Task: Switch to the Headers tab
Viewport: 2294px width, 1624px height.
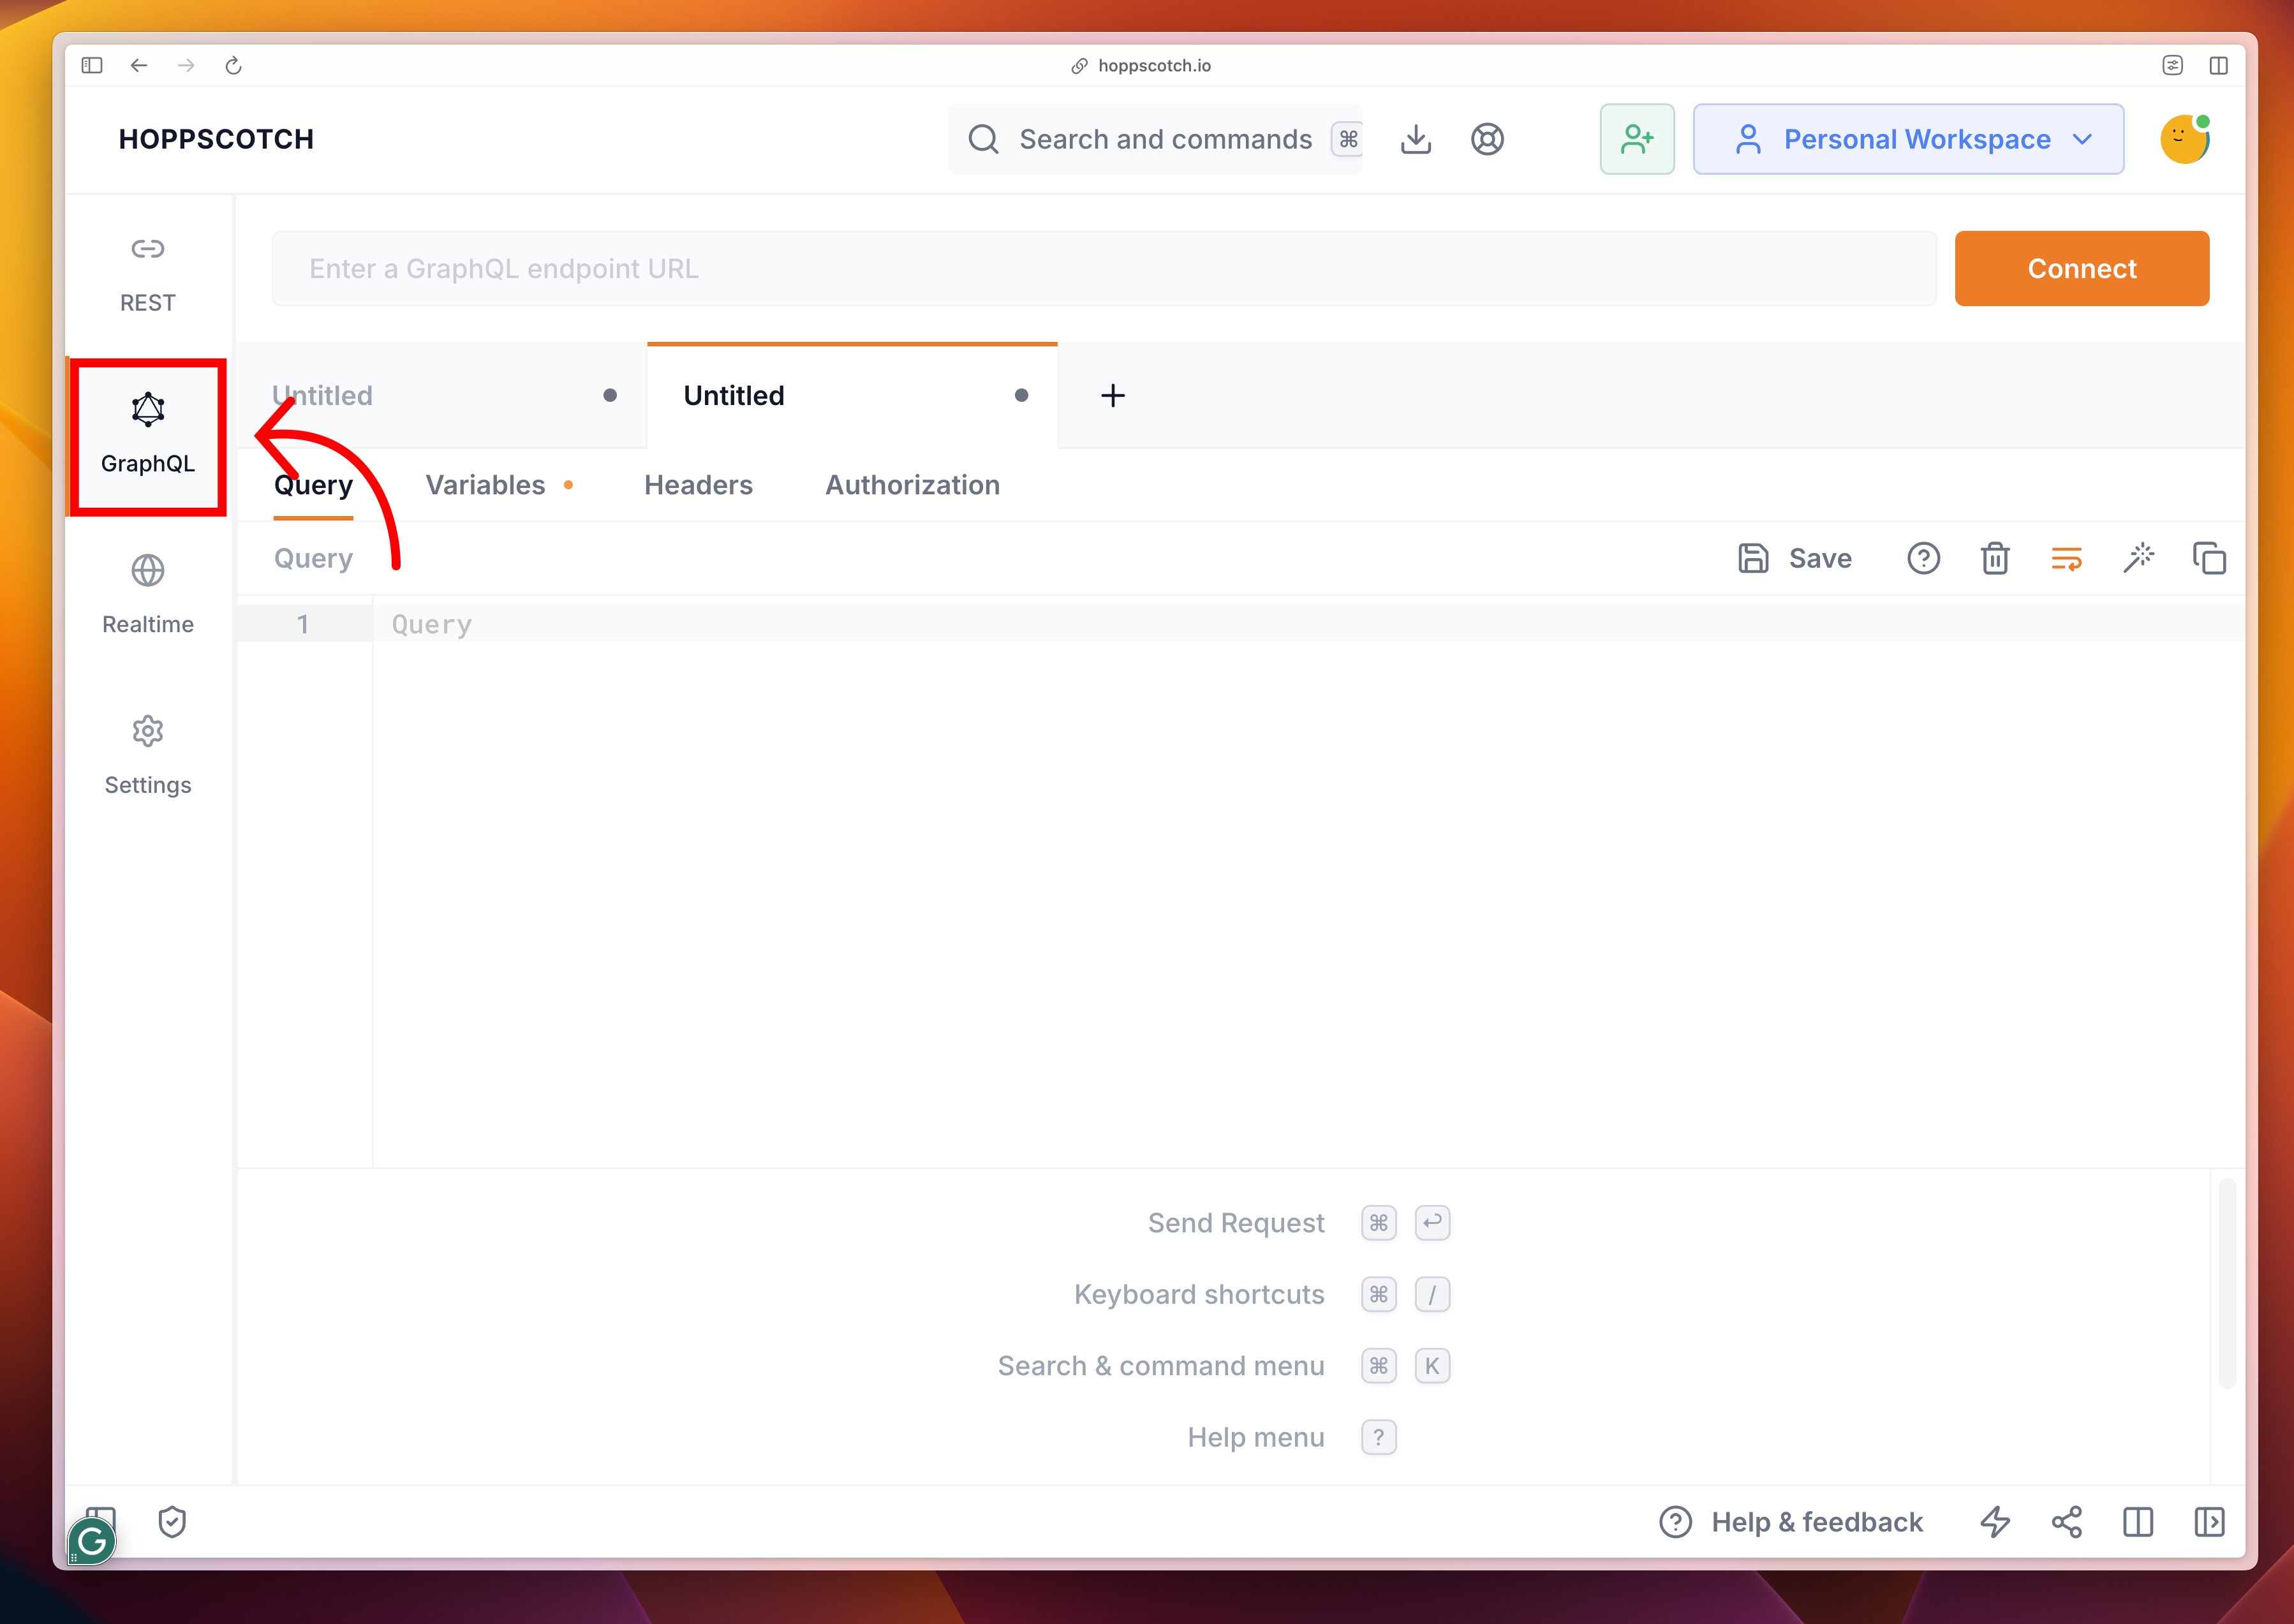Action: [x=698, y=485]
